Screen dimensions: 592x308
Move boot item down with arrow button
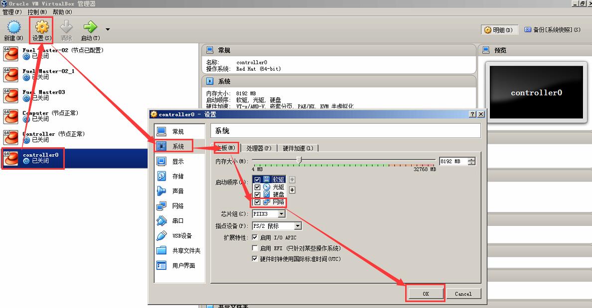tap(292, 190)
